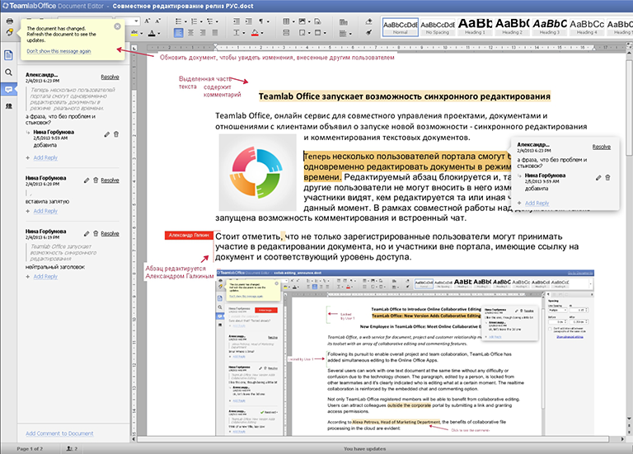
Task: Expand the multilevel list style arrow
Action: pos(217,21)
